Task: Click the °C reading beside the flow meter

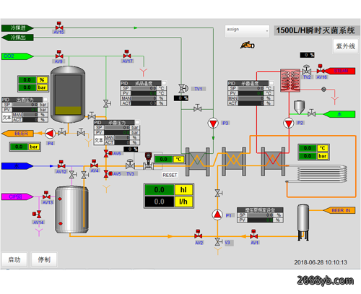Action: pos(163,159)
